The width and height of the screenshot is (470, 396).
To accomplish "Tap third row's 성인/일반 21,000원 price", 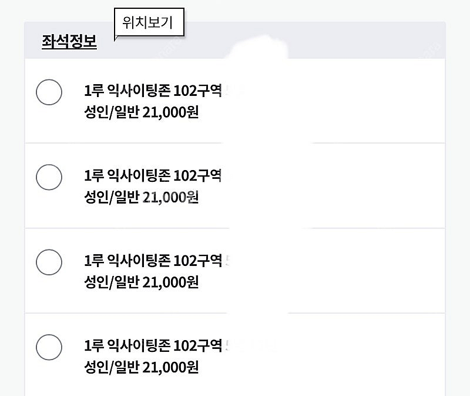I will pyautogui.click(x=142, y=282).
